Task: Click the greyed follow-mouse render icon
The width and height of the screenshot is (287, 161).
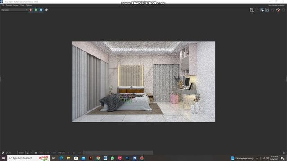Action: (x=257, y=10)
